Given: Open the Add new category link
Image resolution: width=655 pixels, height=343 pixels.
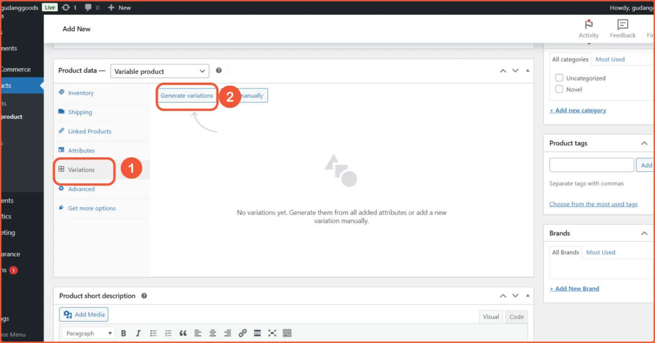Looking at the screenshot, I should click(578, 110).
